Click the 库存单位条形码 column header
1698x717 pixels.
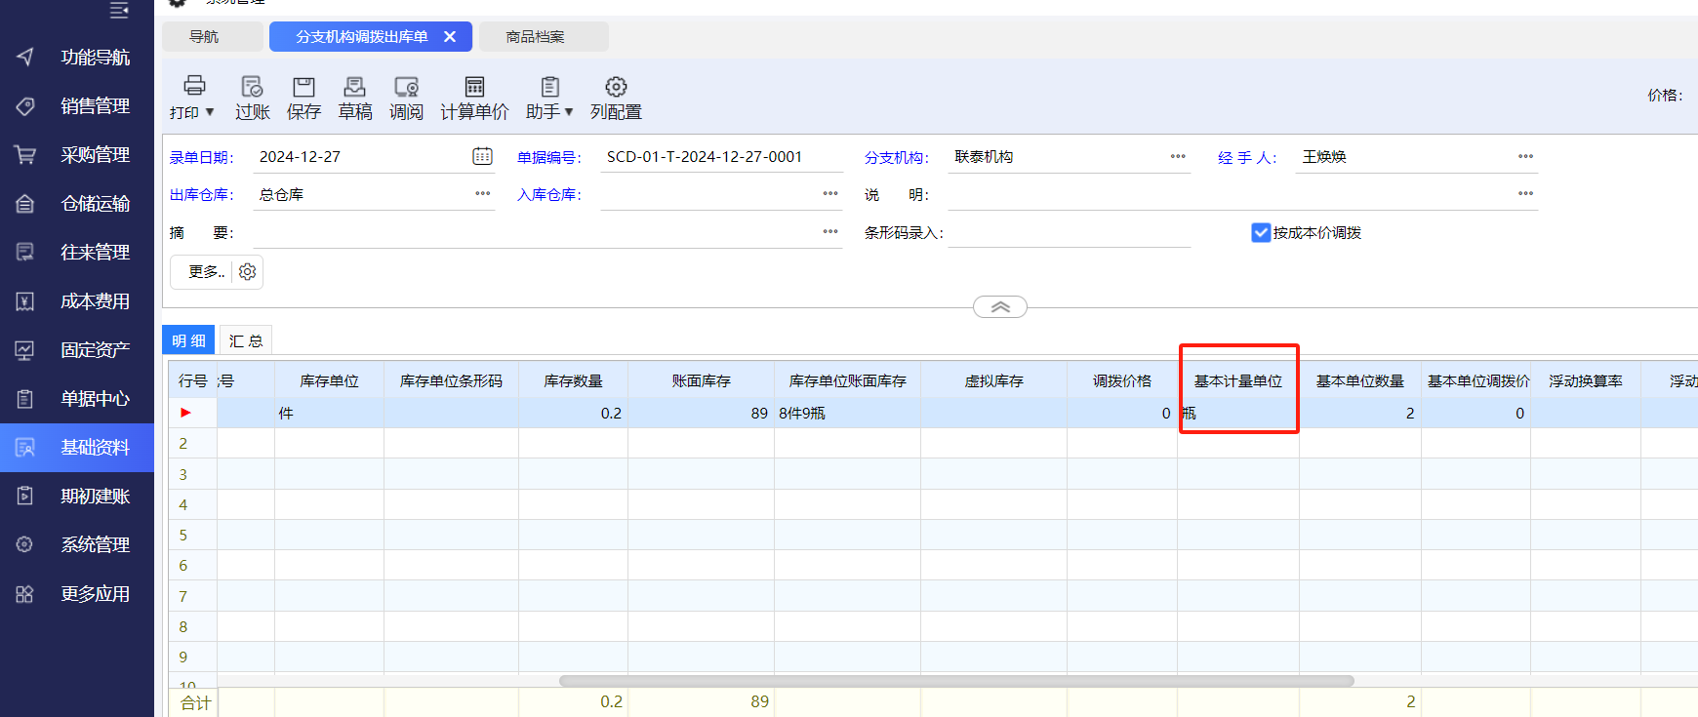click(x=451, y=380)
